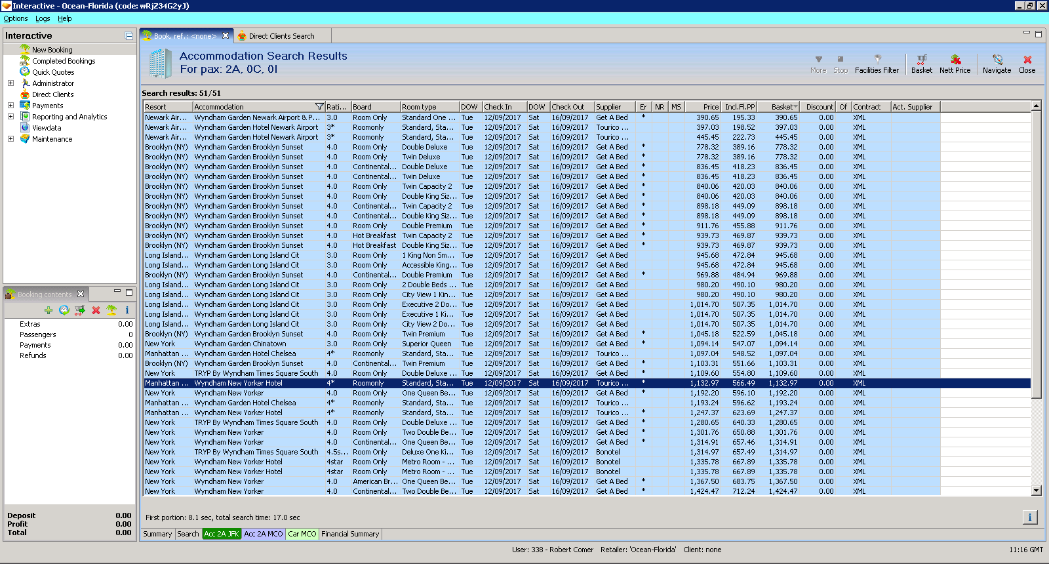Screen dimensions: 1049x564
Task: Open the Help menu
Action: click(65, 19)
